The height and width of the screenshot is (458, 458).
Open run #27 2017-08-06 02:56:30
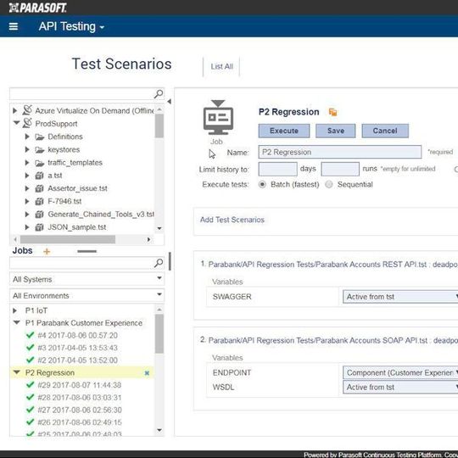pos(79,410)
